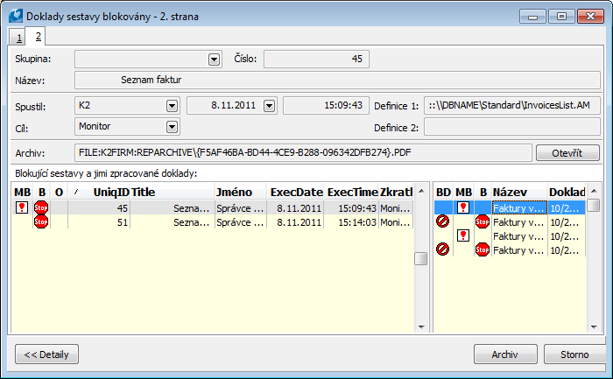
Task: Click the Název field Seznam faktur
Action: click(x=337, y=81)
